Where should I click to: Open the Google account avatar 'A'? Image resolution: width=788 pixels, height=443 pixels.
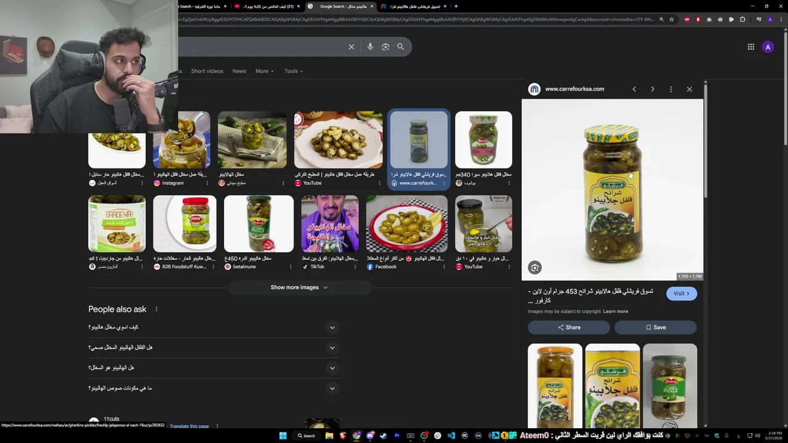[768, 47]
